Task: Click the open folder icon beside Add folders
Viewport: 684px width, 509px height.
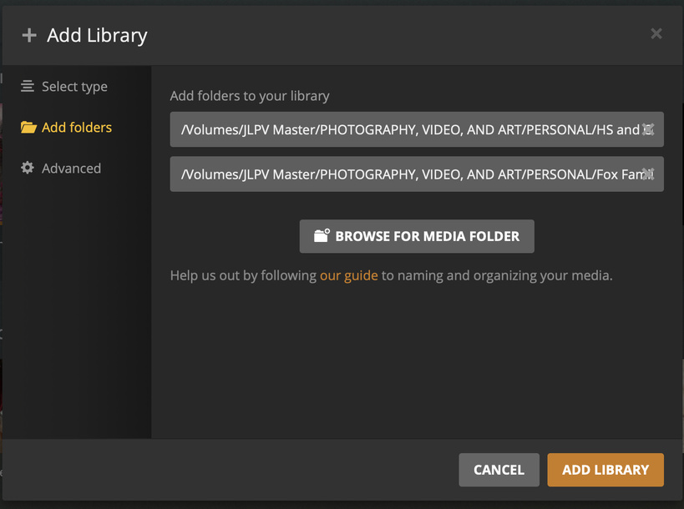Action: tap(28, 128)
